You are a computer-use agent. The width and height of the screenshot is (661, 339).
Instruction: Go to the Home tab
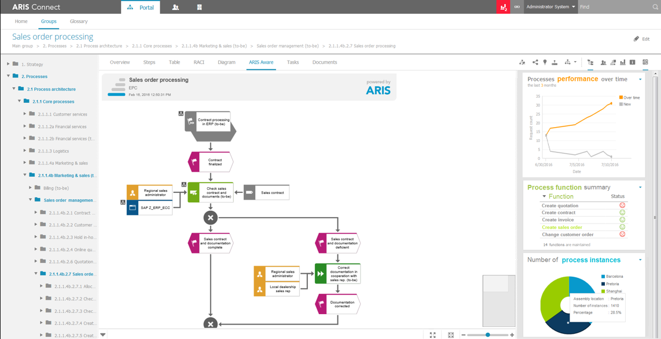(x=21, y=21)
